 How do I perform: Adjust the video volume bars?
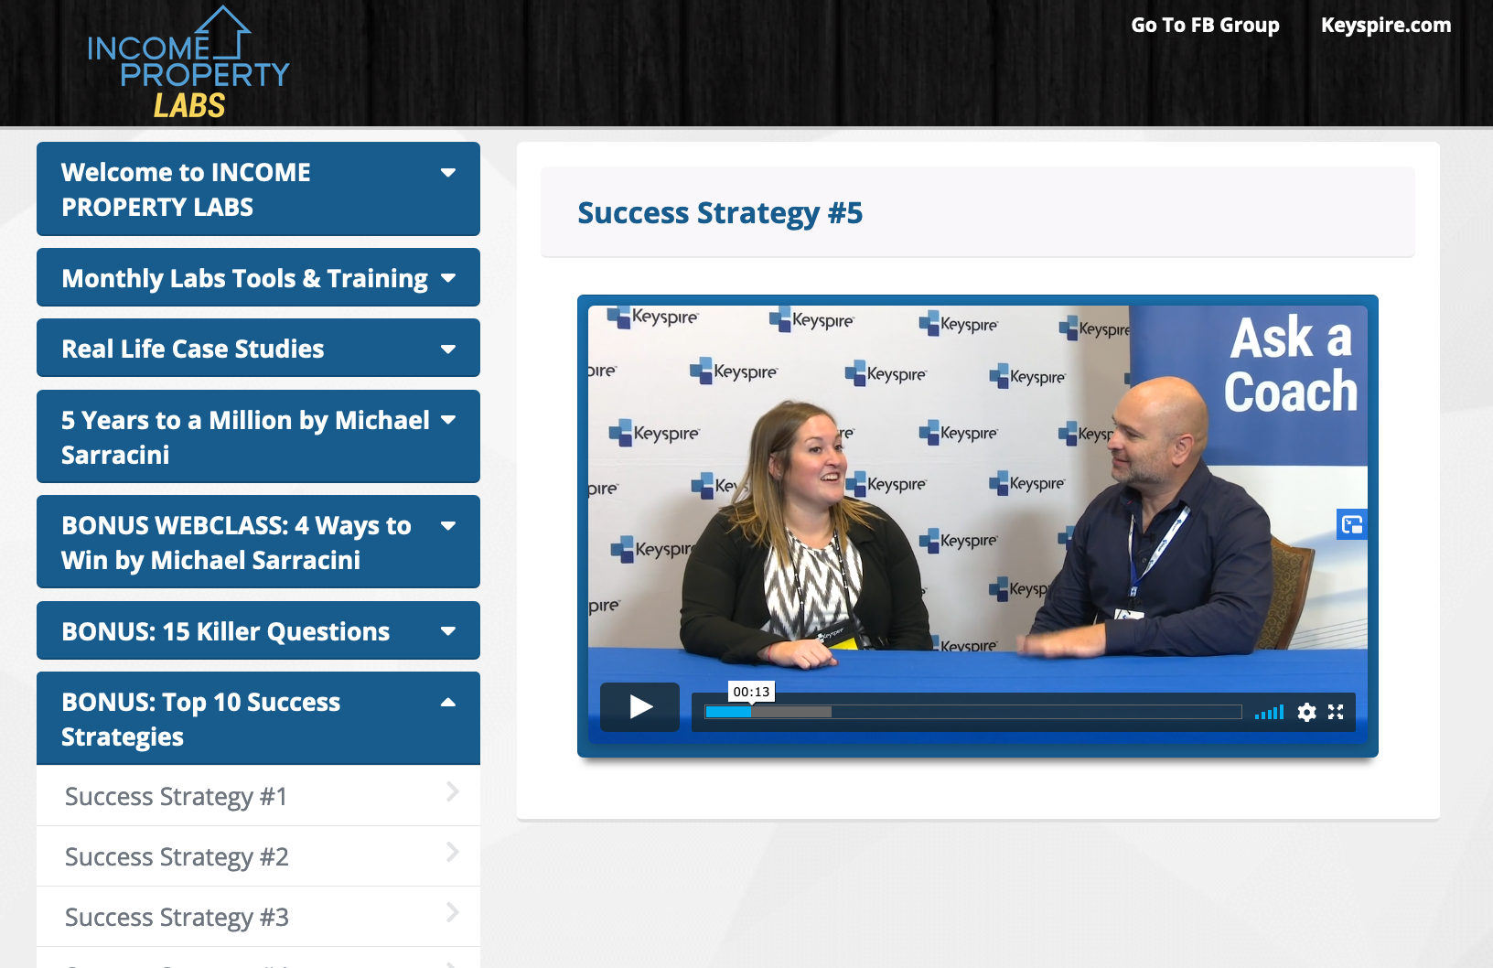point(1269,712)
